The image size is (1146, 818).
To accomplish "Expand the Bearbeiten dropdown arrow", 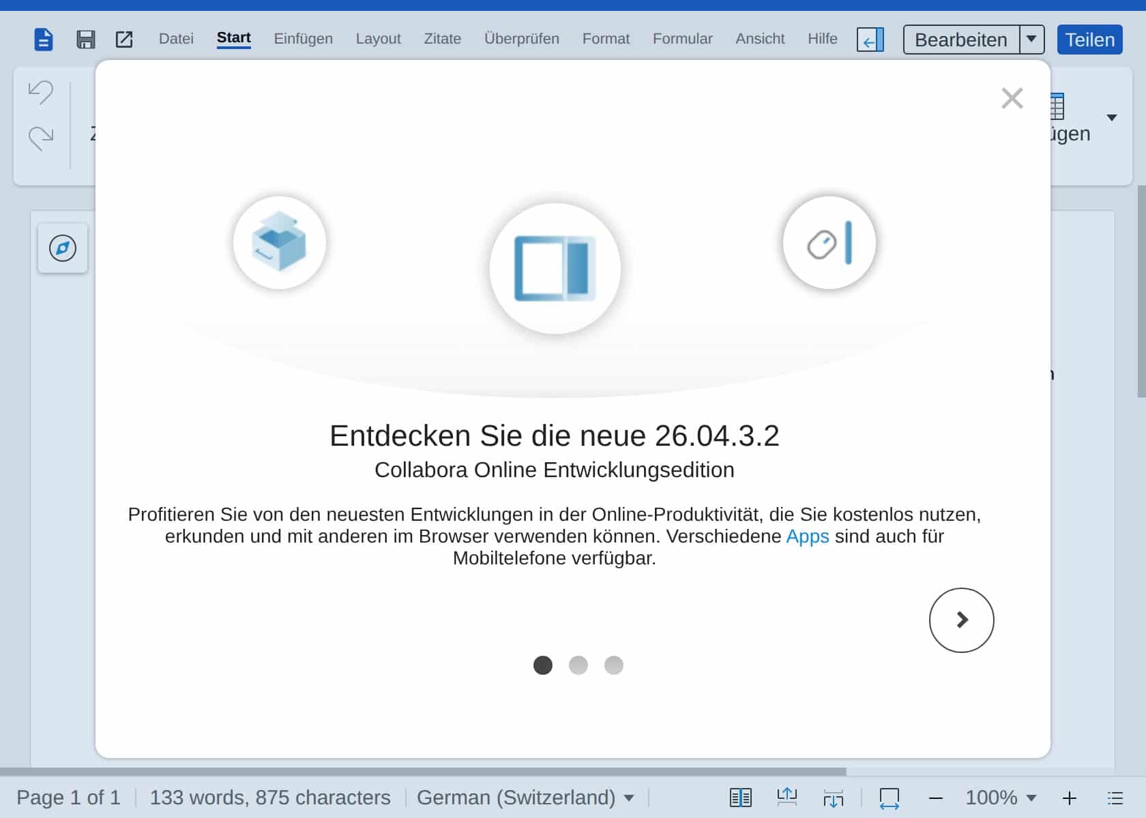I will [1031, 40].
